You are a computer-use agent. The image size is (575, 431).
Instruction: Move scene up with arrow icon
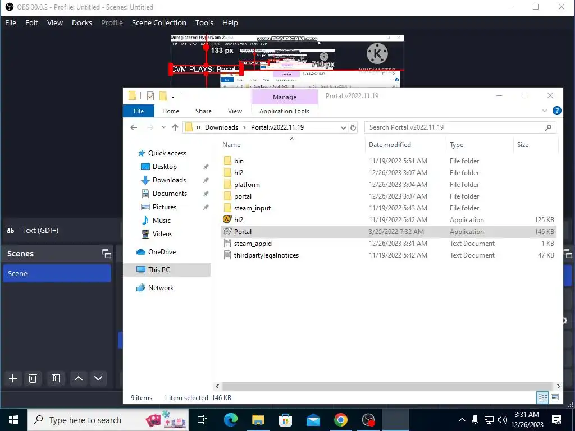pyautogui.click(x=79, y=378)
